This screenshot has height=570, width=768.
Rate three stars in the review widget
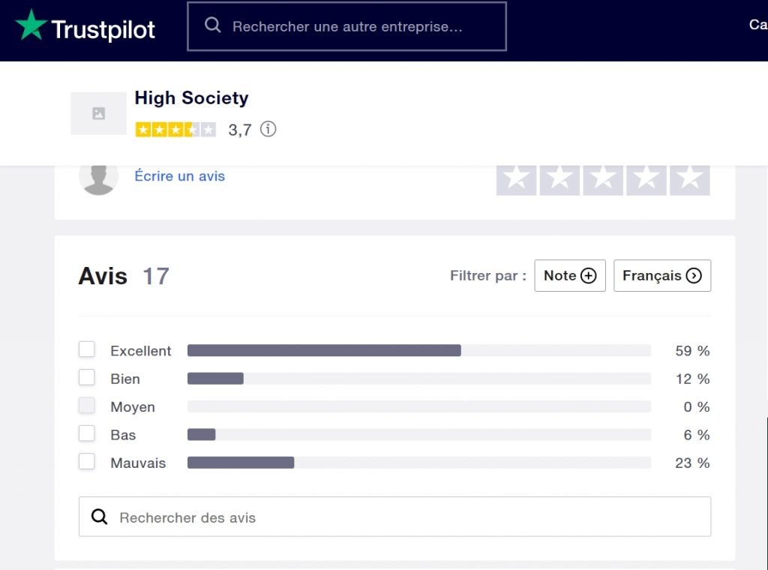coord(603,179)
